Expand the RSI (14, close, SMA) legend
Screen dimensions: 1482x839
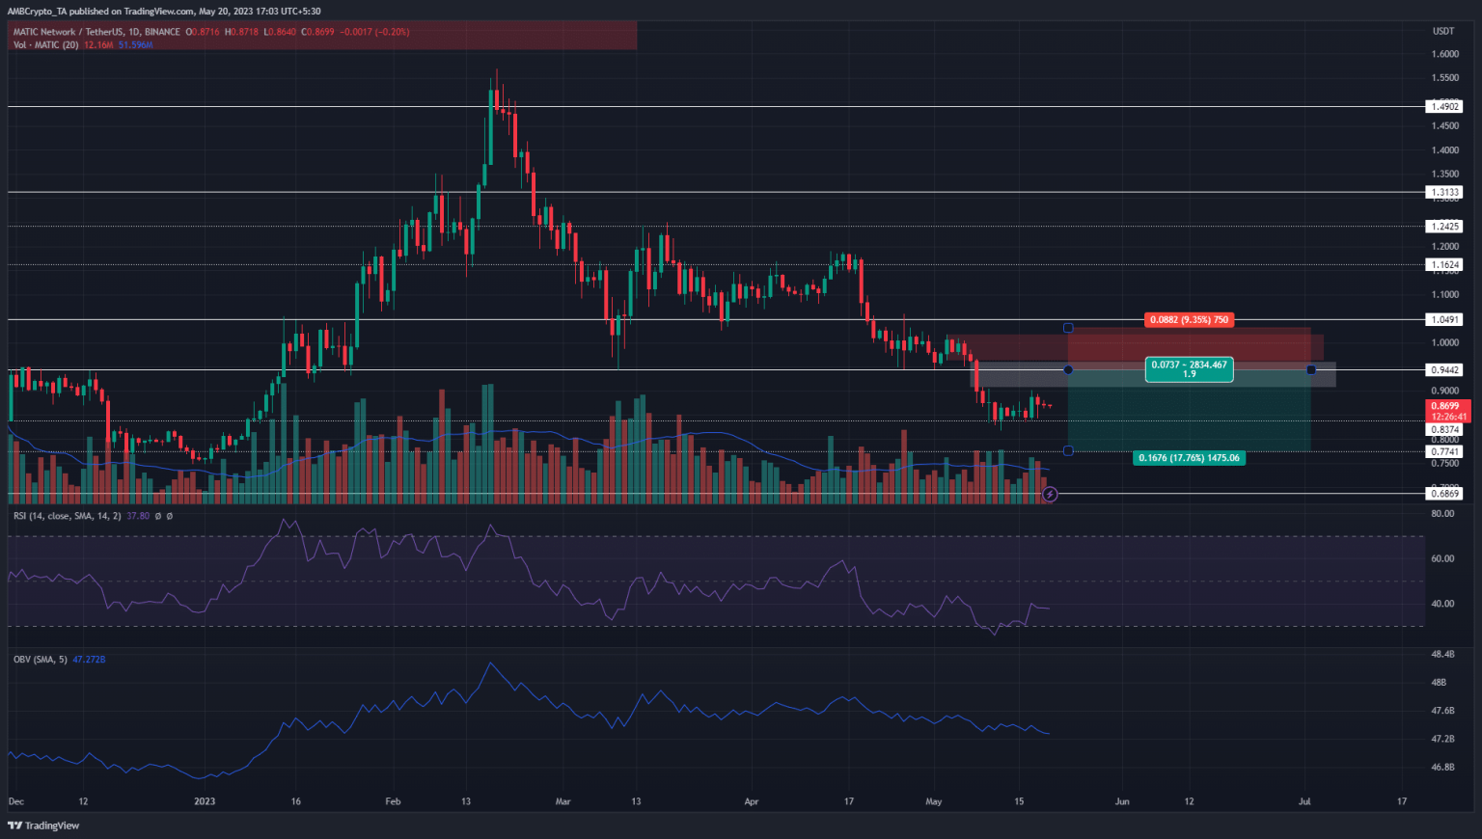[x=68, y=516]
